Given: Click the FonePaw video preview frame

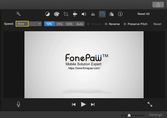Looking at the screenshot, I should 84,65.
